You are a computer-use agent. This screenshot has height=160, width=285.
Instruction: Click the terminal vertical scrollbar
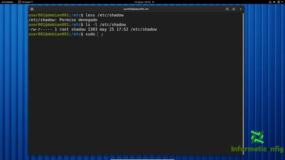tap(243, 84)
